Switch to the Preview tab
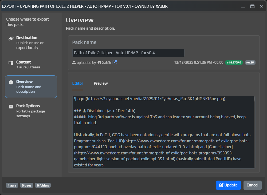This screenshot has height=195, width=267. click(101, 83)
